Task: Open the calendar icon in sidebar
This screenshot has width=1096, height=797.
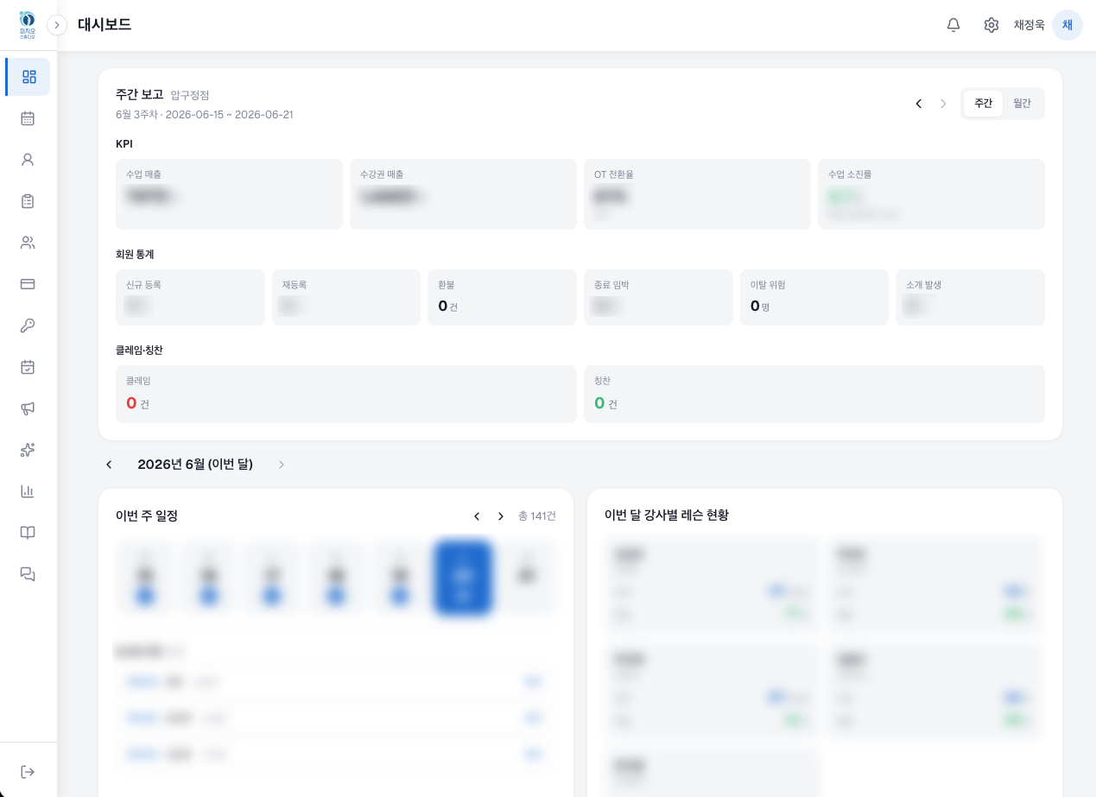Action: point(28,118)
